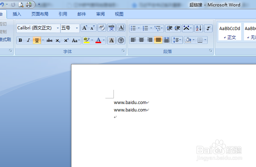The image size is (256, 167).
Task: Open the Line Spacing dropdown
Action: point(177,40)
